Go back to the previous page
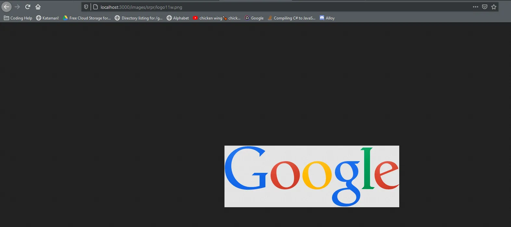511x227 pixels. click(x=6, y=7)
